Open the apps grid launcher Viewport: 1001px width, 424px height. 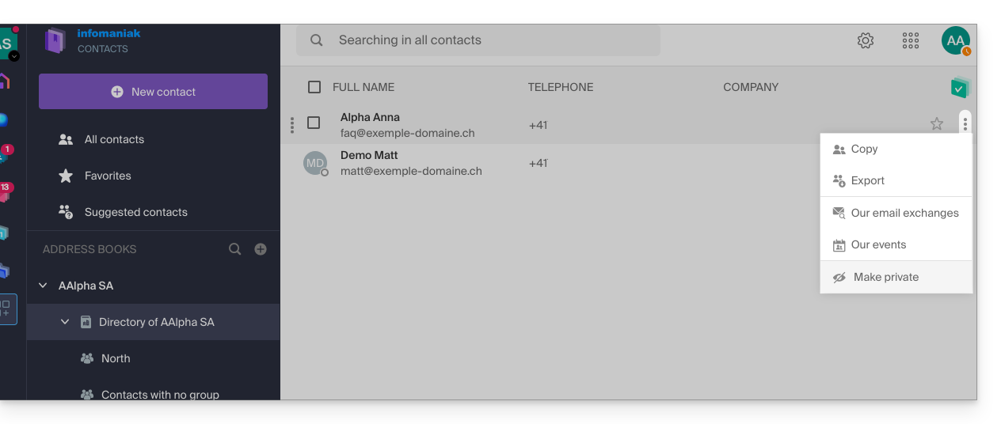coord(911,40)
